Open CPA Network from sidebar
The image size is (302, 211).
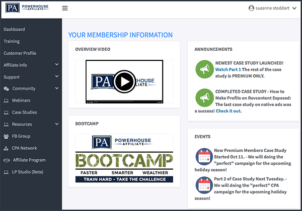(x=25, y=148)
